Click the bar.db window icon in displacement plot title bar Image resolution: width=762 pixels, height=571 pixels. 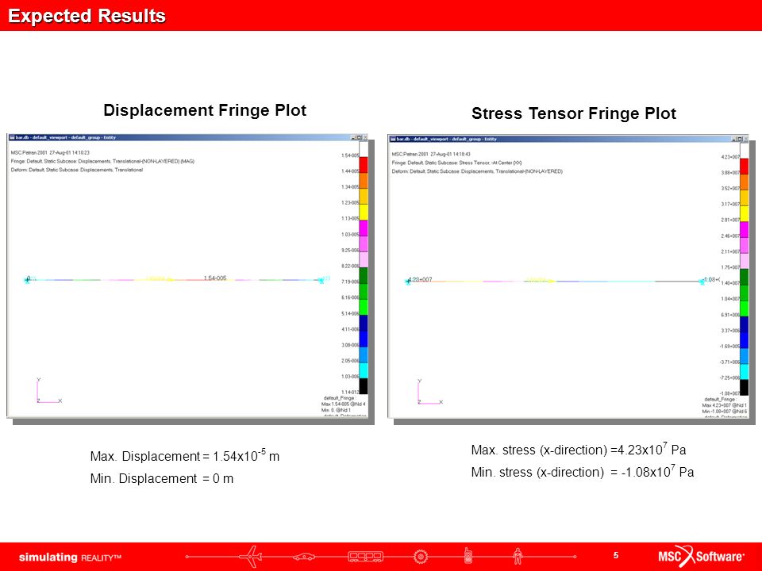[12, 137]
